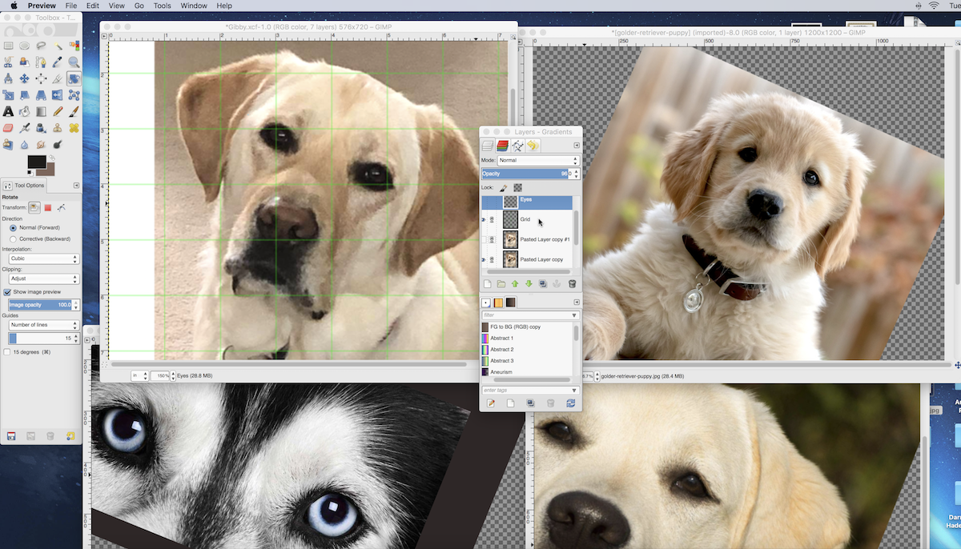This screenshot has height=549, width=961.
Task: Click the new layer group folder icon
Action: pyautogui.click(x=501, y=283)
